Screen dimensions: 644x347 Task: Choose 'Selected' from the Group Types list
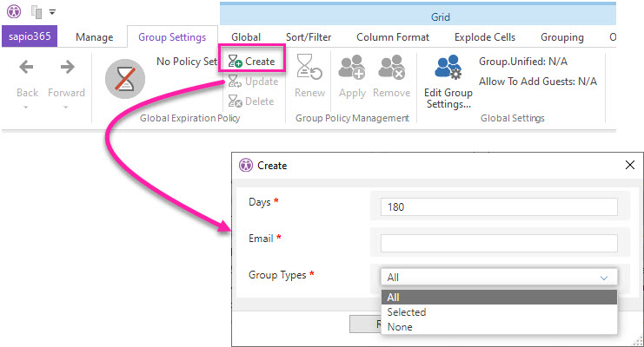407,312
